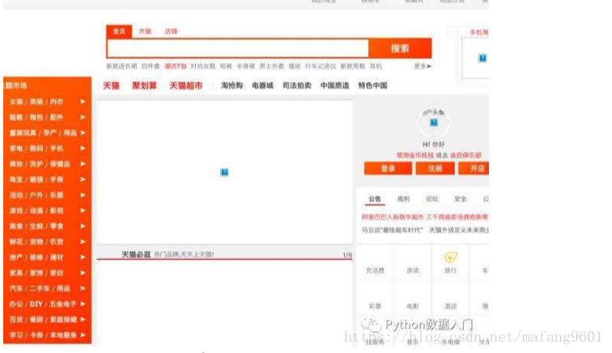Switch to the 安全 tab
The image size is (612, 353).
point(460,199)
